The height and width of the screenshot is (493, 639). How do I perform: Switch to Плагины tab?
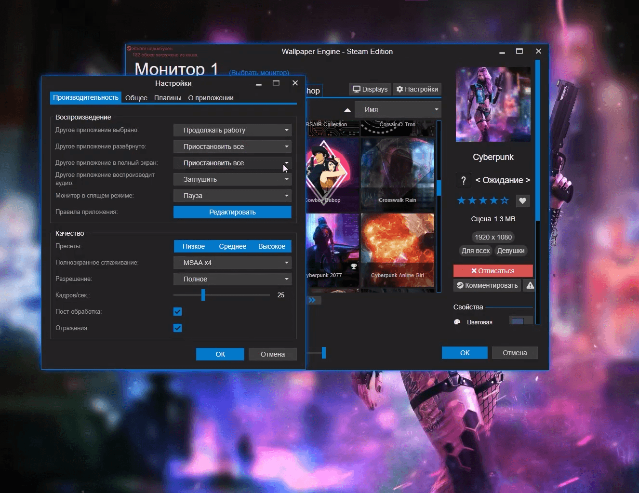(x=168, y=98)
